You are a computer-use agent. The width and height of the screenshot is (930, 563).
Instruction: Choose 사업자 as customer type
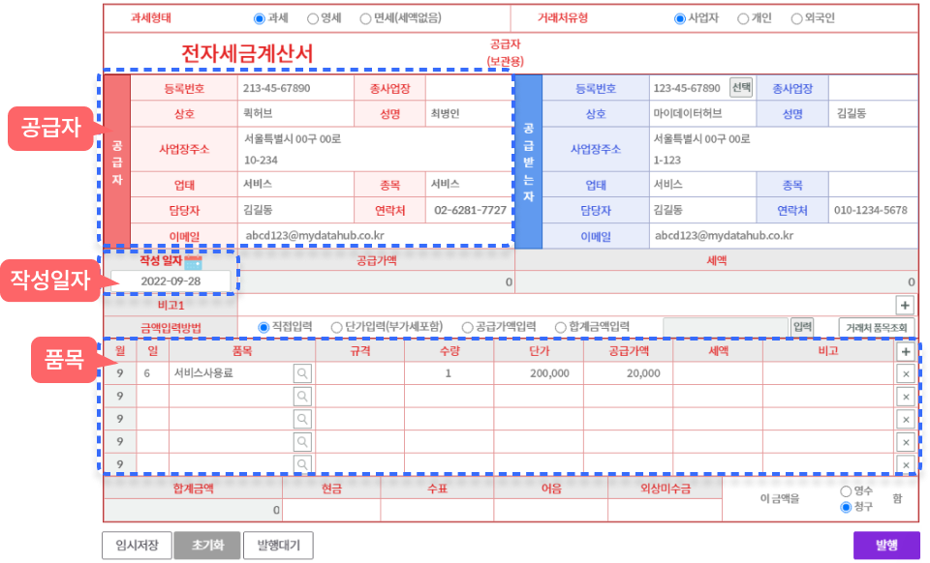680,19
